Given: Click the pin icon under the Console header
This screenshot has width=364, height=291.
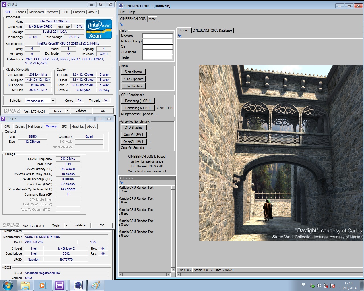Looking at the screenshot, I should (x=122, y=183).
